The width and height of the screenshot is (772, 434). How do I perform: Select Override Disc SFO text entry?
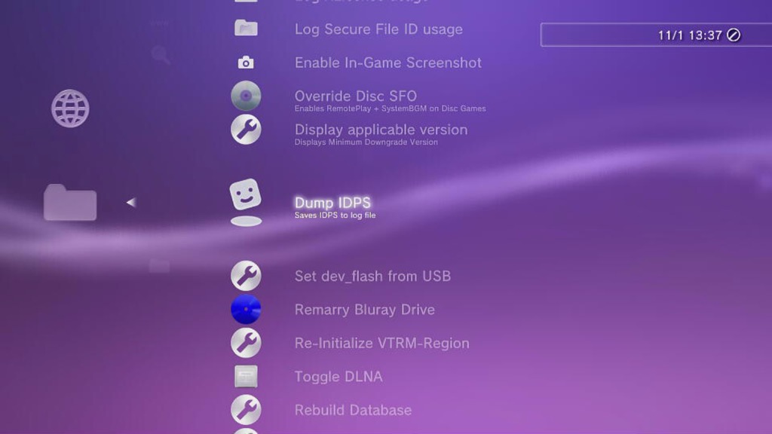coord(356,96)
